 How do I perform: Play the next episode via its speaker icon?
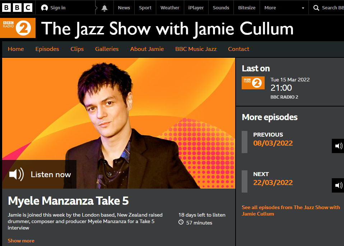338,185
